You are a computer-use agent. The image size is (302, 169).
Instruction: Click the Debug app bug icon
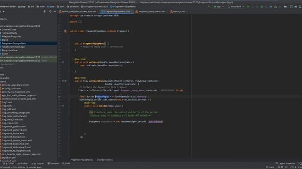[x=261, y=7]
